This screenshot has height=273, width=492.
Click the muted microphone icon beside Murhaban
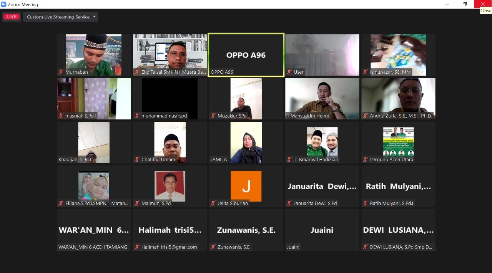[x=61, y=72]
